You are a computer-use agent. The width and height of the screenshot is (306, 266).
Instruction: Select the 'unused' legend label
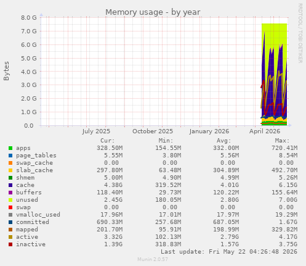tap(27, 200)
